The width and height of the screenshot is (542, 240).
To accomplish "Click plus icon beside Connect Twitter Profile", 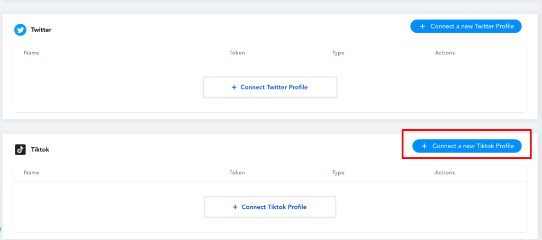I will (x=234, y=88).
